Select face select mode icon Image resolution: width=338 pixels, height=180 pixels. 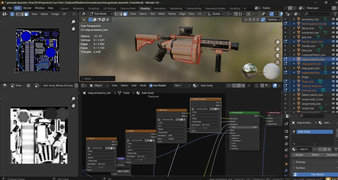[125, 14]
